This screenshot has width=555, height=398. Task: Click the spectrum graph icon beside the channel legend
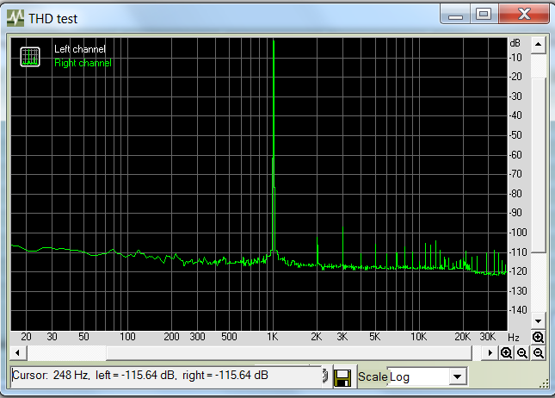pos(30,57)
